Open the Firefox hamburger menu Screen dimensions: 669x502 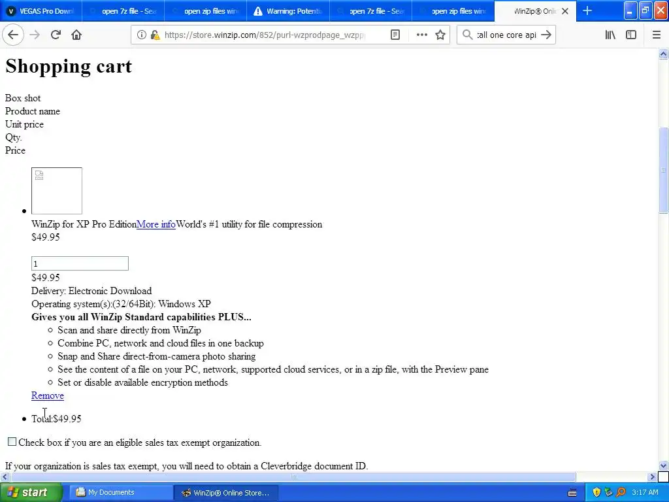coord(657,35)
